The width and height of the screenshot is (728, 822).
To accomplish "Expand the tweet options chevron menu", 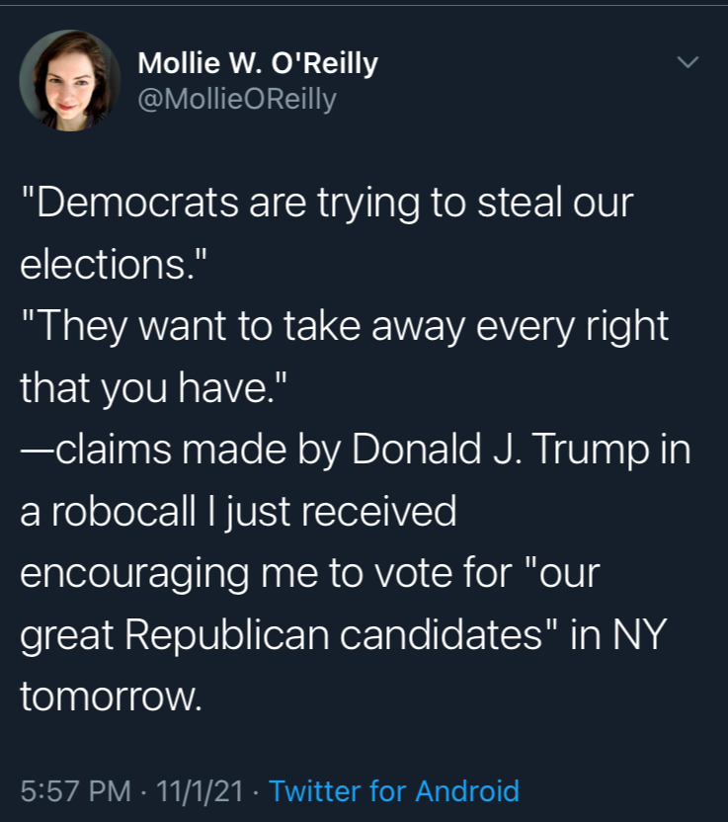I will coord(688,62).
